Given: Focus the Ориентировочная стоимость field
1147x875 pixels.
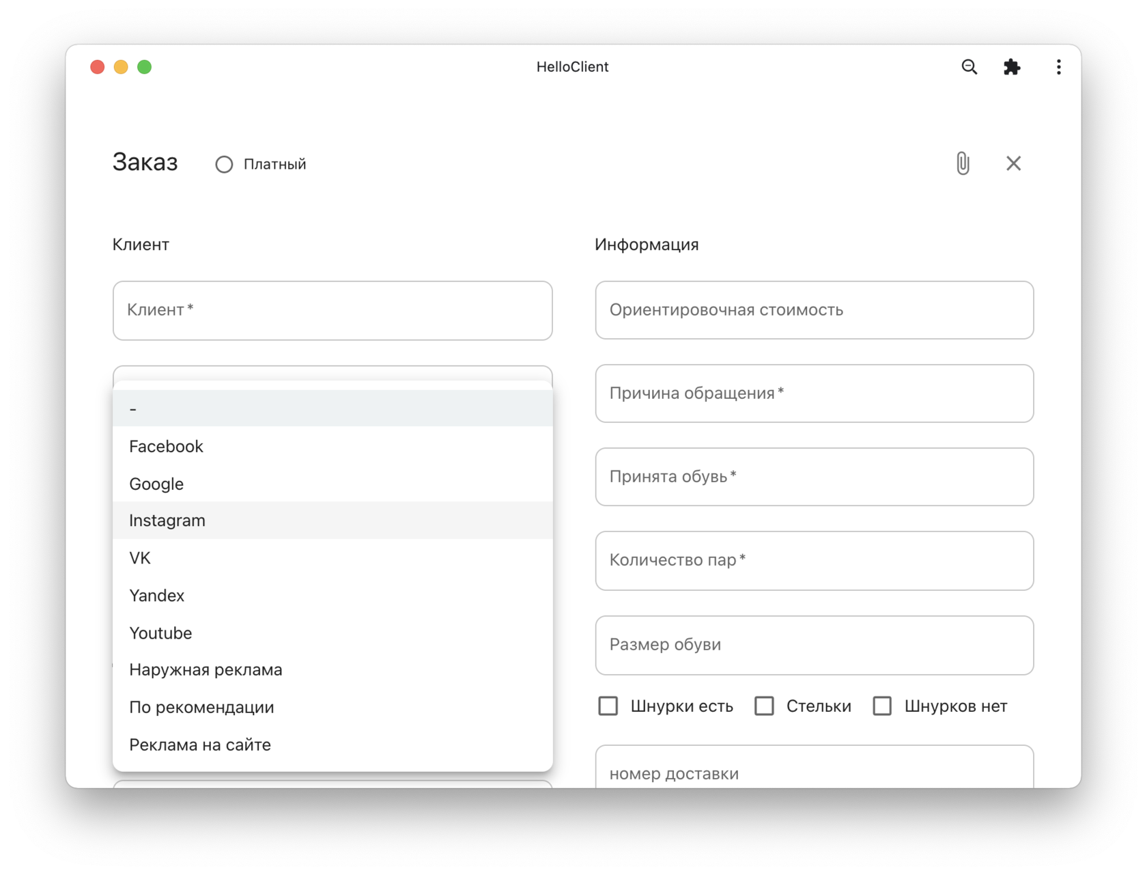Looking at the screenshot, I should [x=815, y=310].
